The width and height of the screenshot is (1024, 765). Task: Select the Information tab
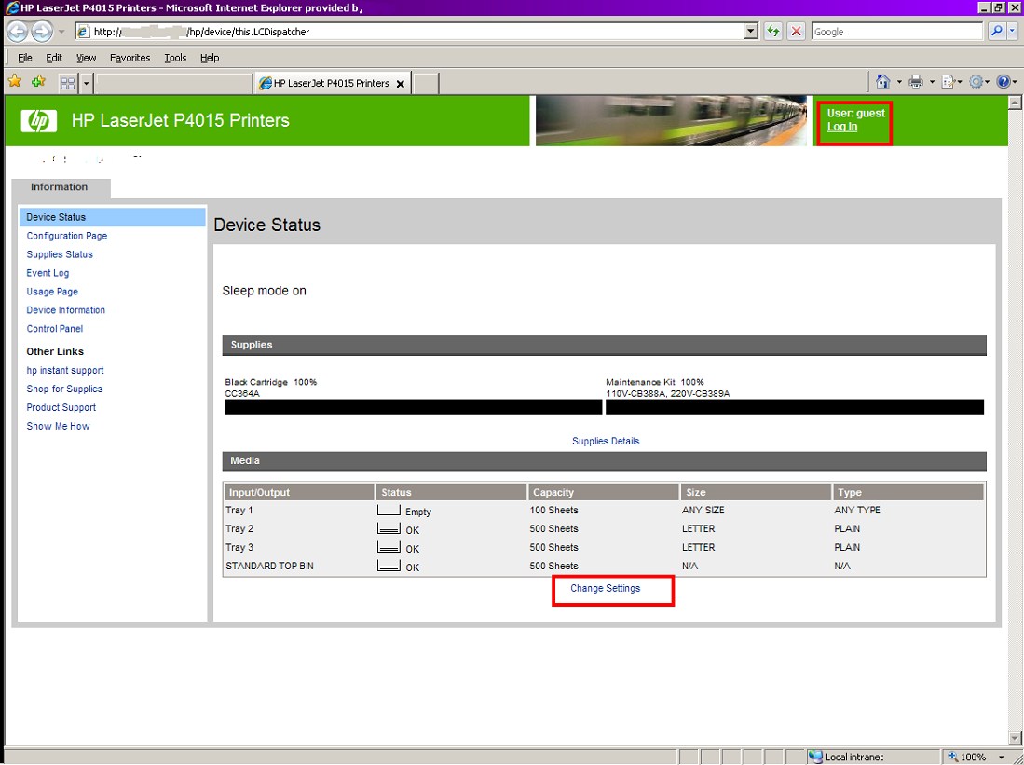tap(60, 187)
